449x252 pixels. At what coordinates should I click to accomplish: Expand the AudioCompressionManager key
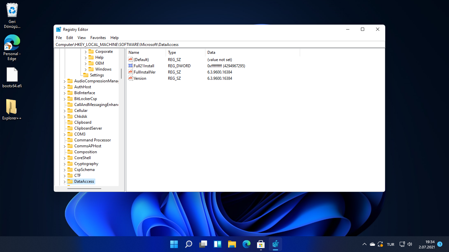[64, 81]
